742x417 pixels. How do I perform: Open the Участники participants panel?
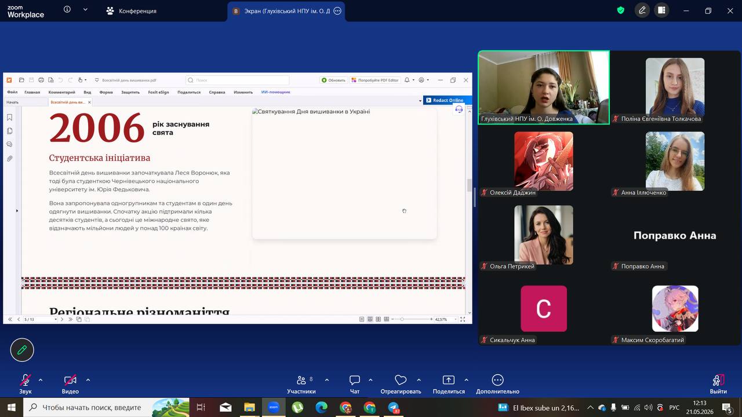301,385
